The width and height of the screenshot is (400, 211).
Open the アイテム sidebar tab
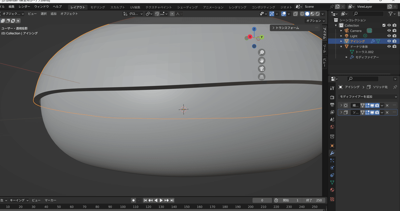click(x=325, y=33)
